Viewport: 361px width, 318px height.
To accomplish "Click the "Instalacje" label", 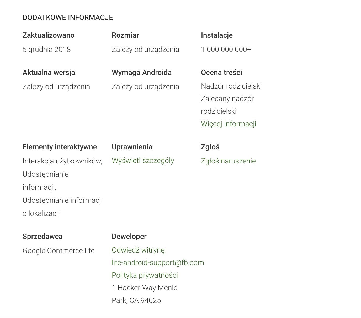I will pos(216,35).
